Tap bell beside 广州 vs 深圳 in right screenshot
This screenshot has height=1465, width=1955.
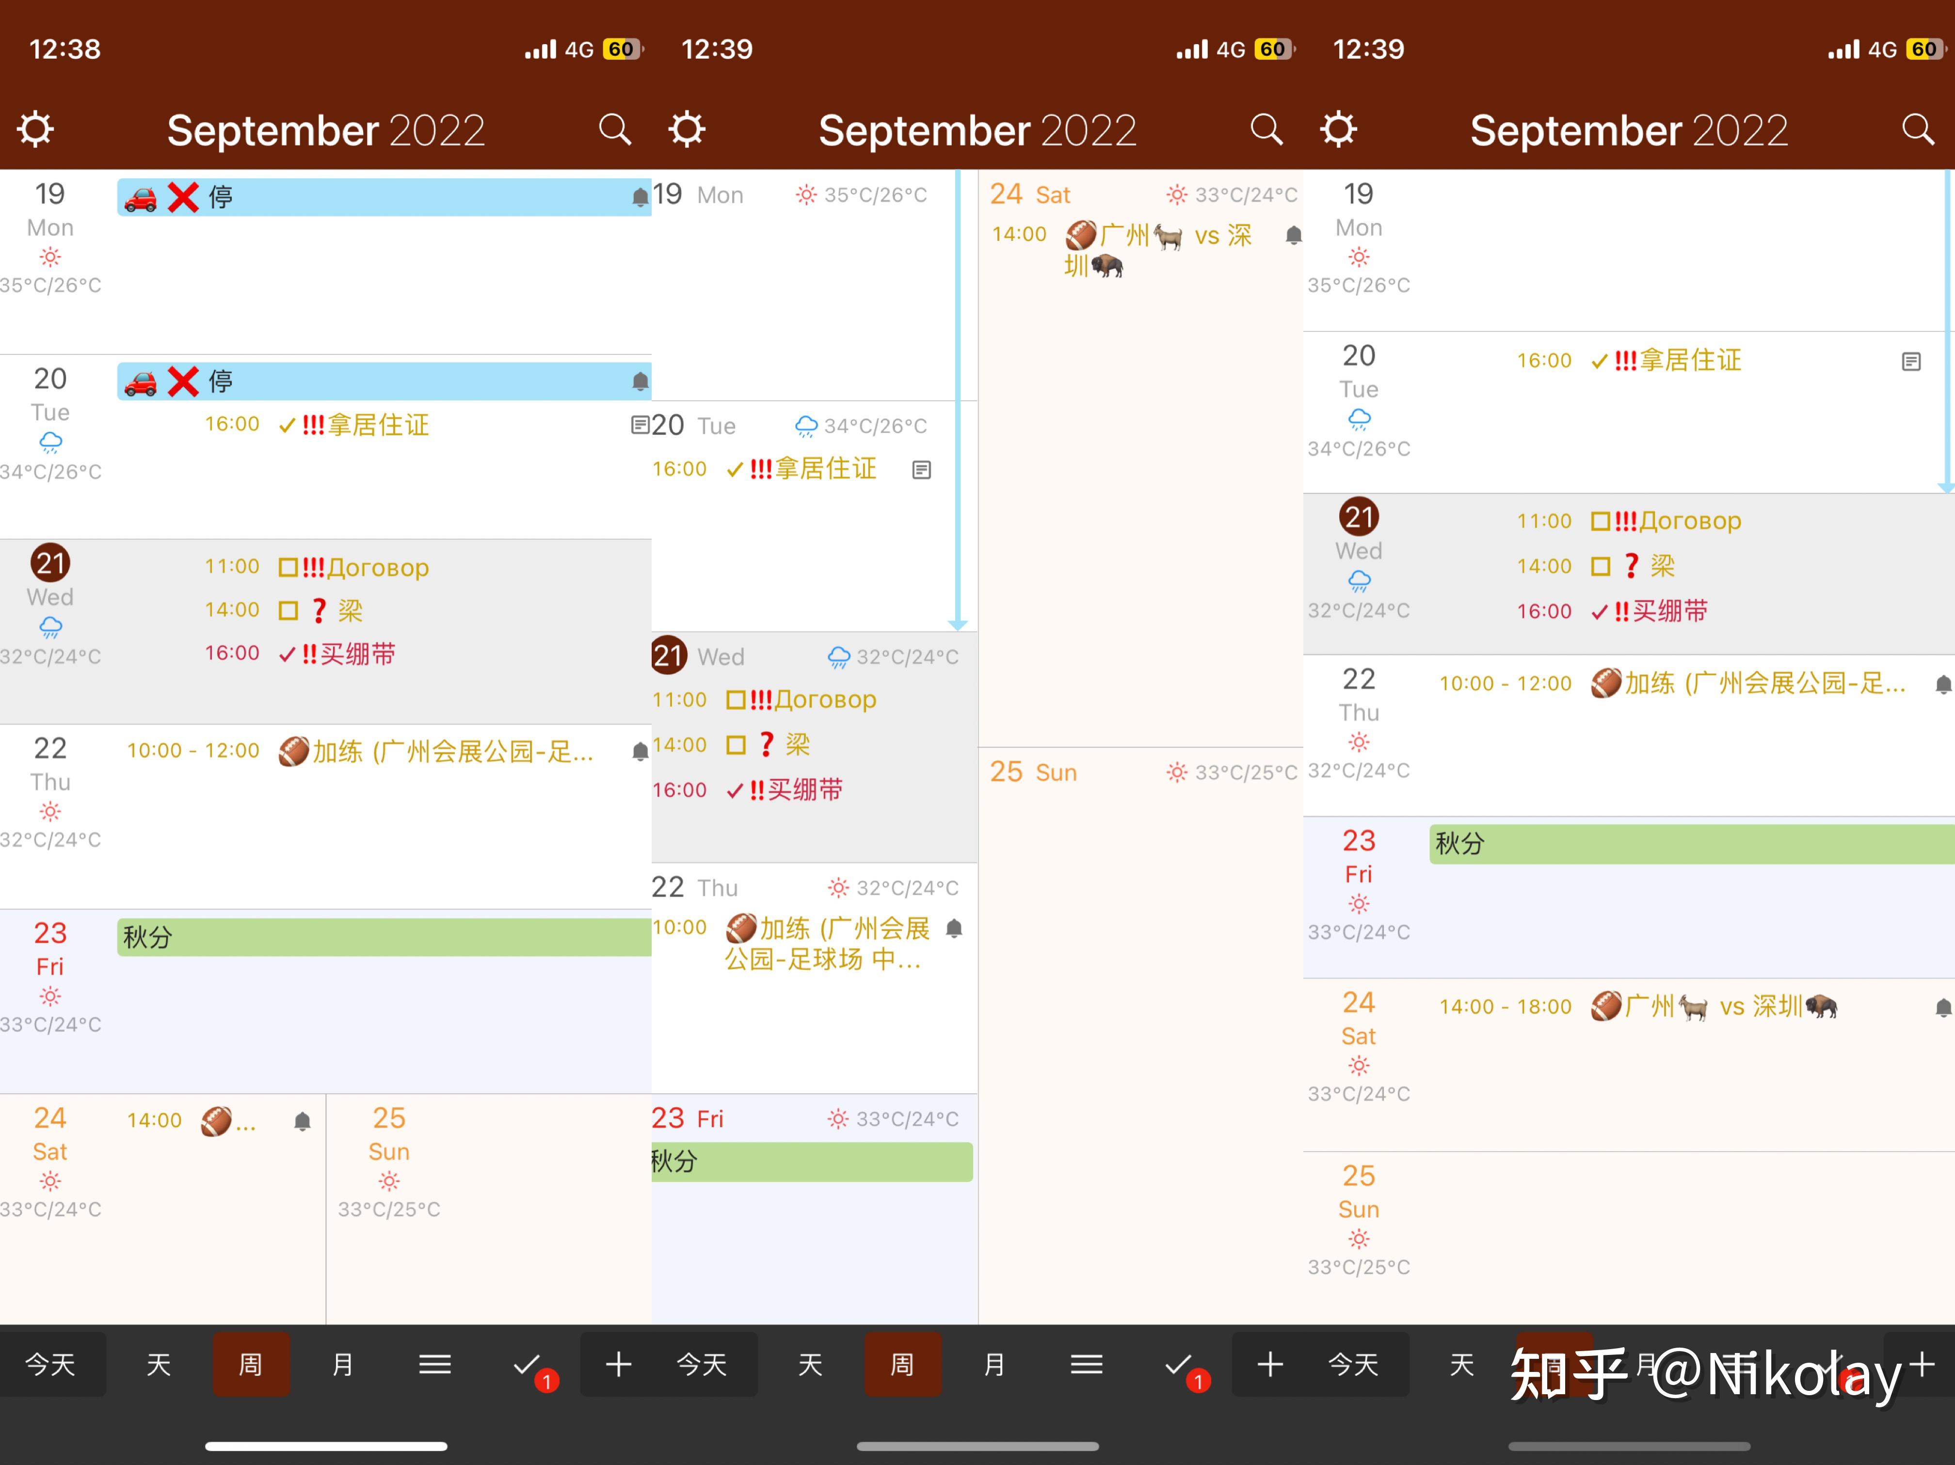(x=1942, y=1008)
